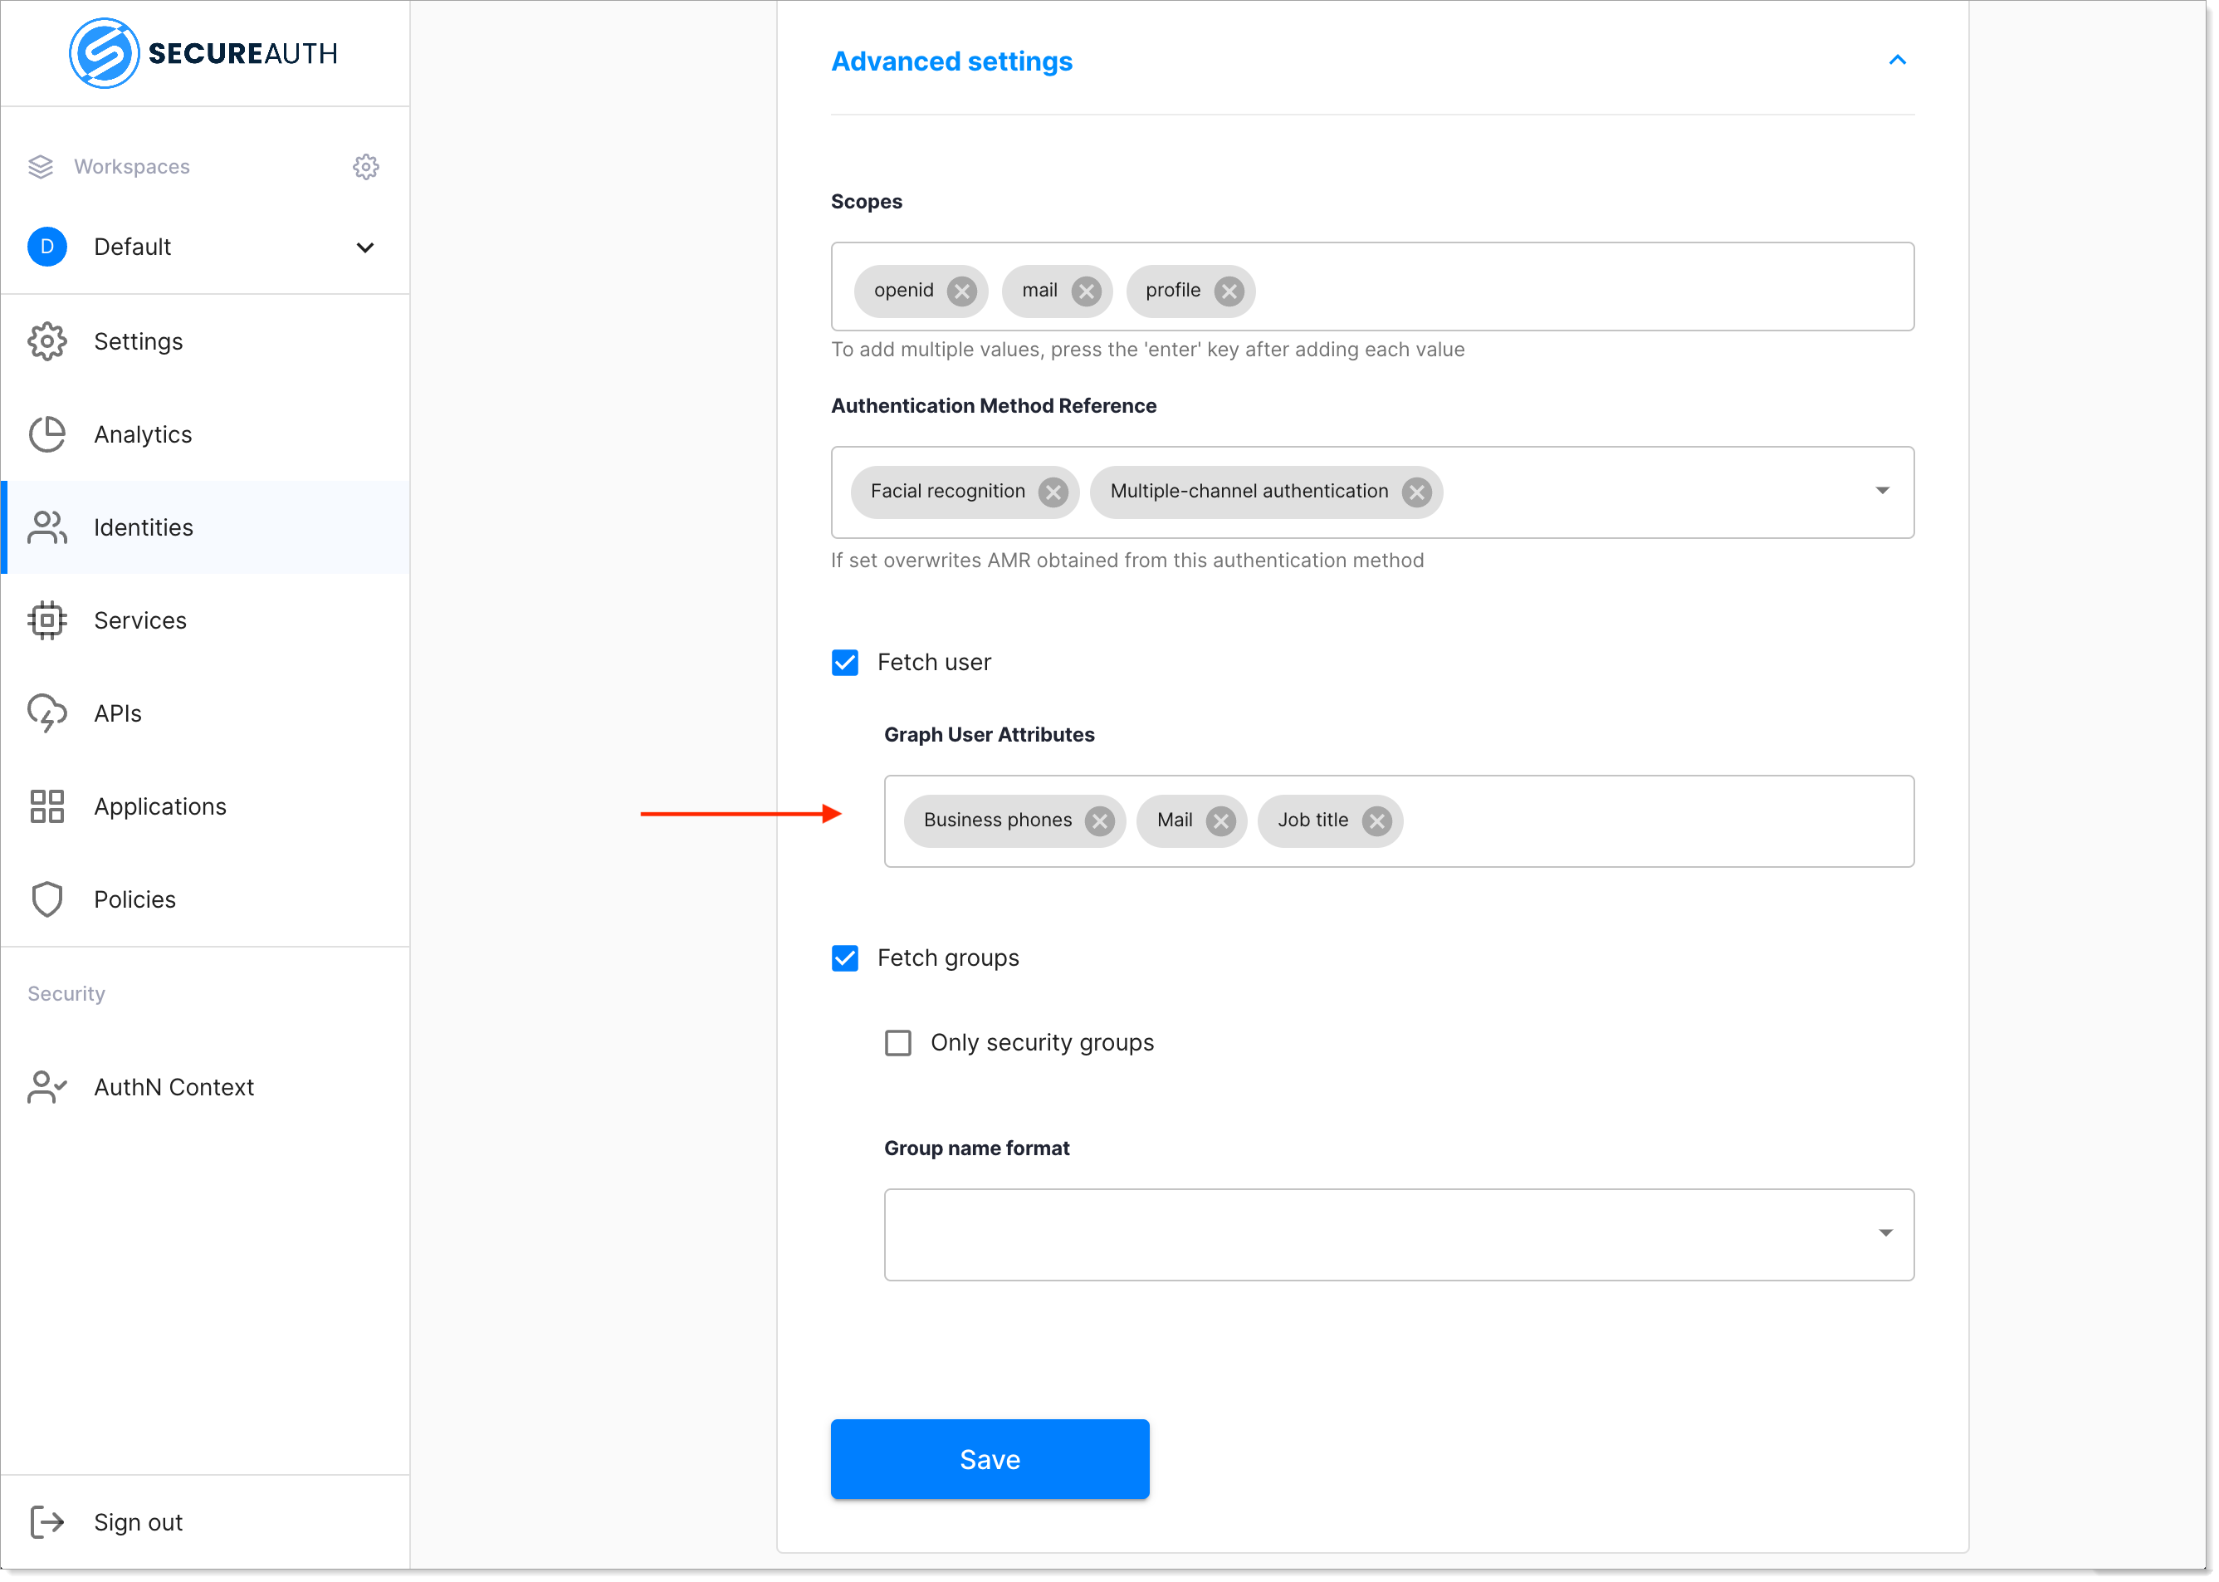The image size is (2219, 1582).
Task: Enable the Fetch groups checkbox
Action: click(843, 955)
